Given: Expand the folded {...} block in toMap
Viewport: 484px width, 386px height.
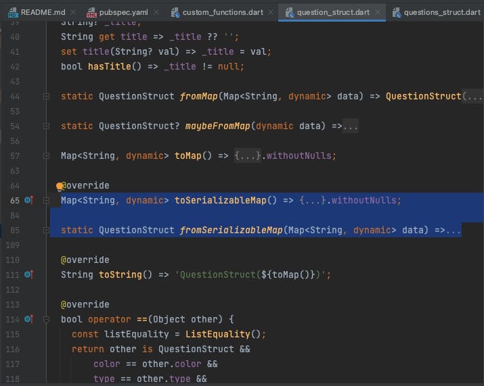Looking at the screenshot, I should point(248,155).
